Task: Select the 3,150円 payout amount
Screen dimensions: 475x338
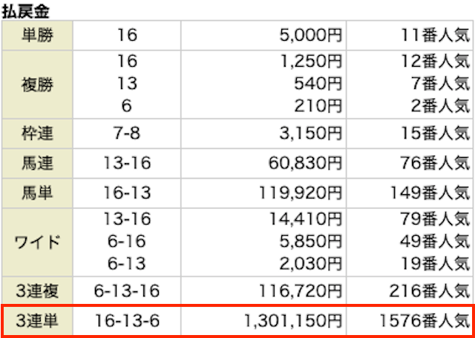Action: click(x=309, y=133)
